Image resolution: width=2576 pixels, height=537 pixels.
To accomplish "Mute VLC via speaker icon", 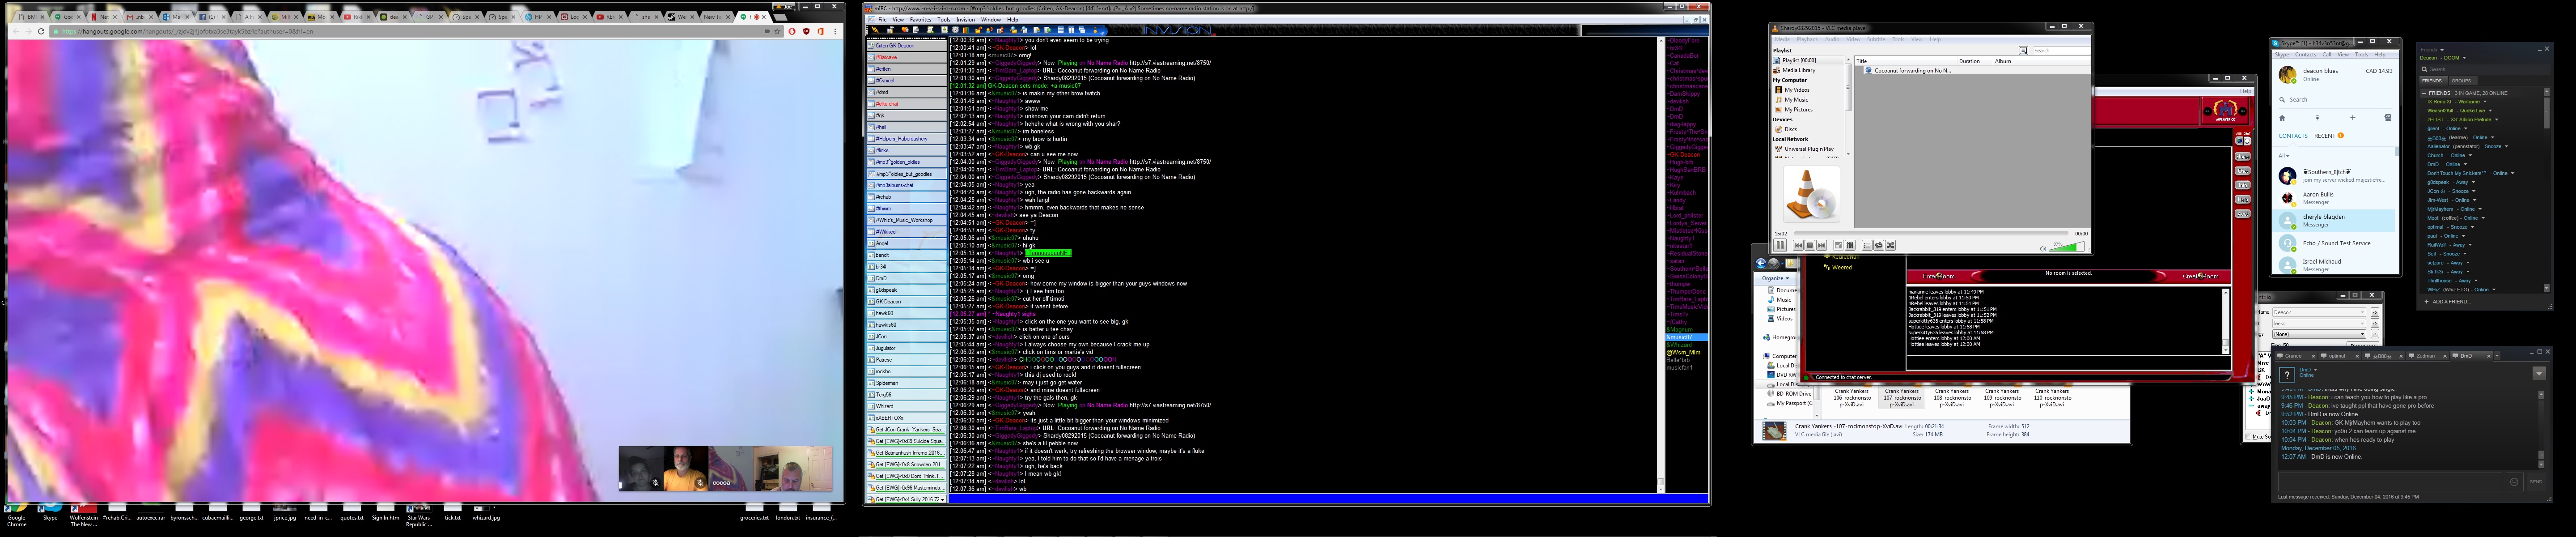I will coord(2043,249).
